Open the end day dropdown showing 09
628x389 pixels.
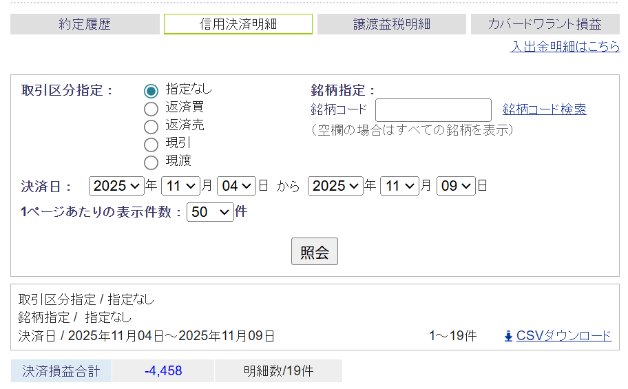[x=456, y=186]
